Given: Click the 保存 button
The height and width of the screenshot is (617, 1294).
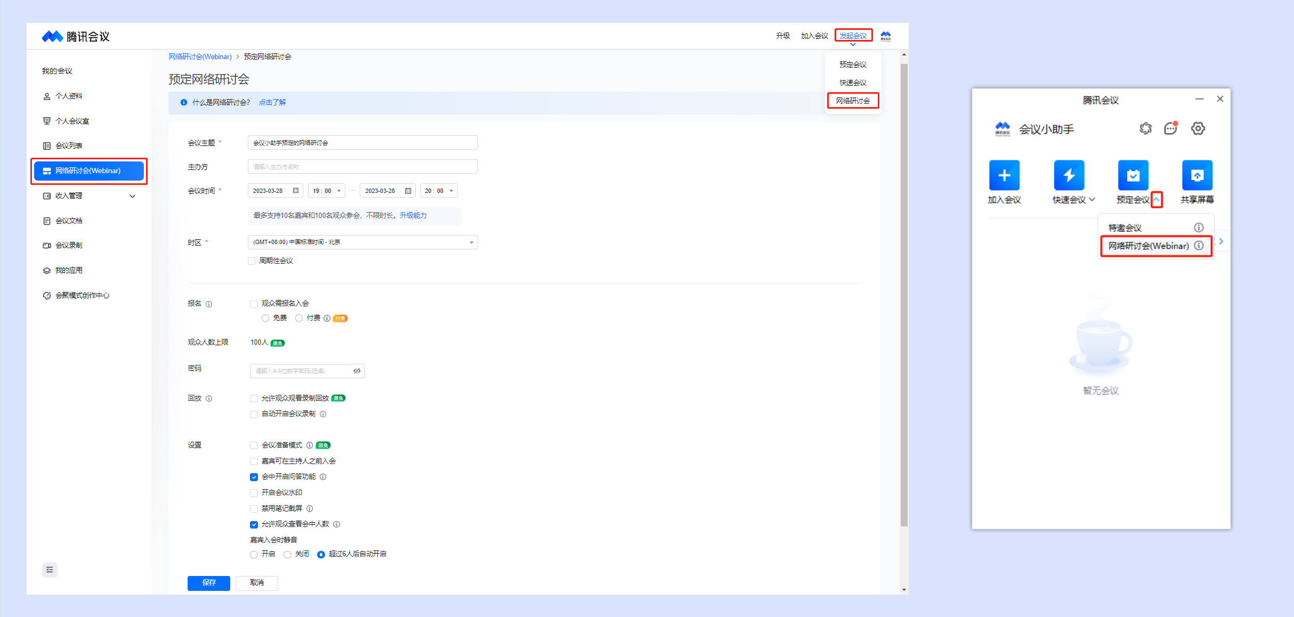Looking at the screenshot, I should (208, 583).
